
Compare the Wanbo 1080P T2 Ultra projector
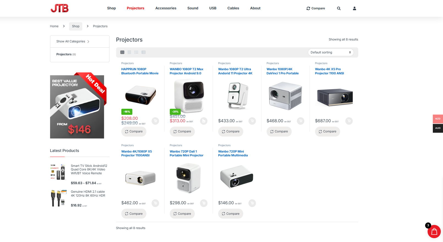click(231, 132)
